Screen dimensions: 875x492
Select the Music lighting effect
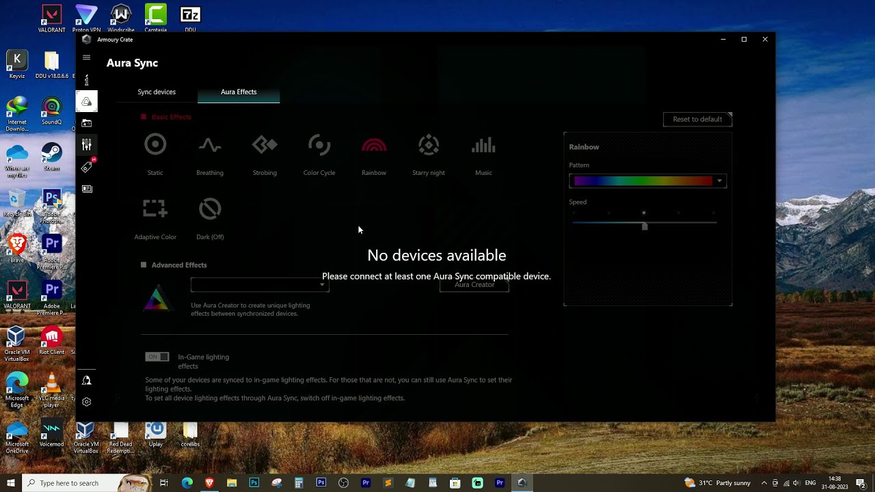pos(483,154)
